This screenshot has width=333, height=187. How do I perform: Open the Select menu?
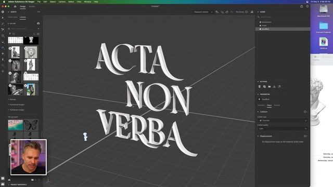(x=71, y=2)
